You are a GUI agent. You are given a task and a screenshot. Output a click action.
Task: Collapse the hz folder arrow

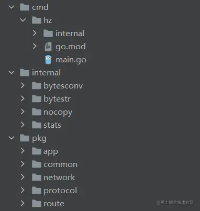[x=23, y=20]
